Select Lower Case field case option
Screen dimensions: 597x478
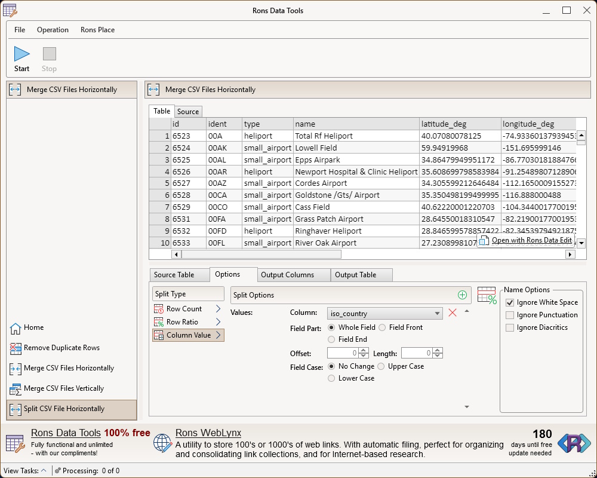click(331, 378)
